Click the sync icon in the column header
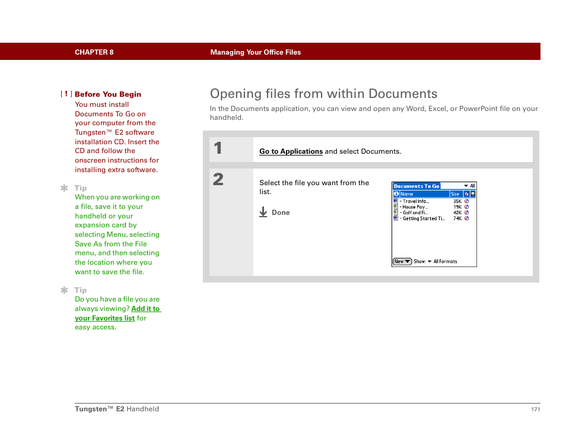 pyautogui.click(x=467, y=194)
